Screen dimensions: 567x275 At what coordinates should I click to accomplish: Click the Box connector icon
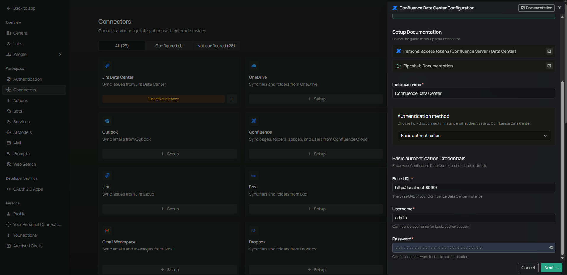click(x=254, y=176)
